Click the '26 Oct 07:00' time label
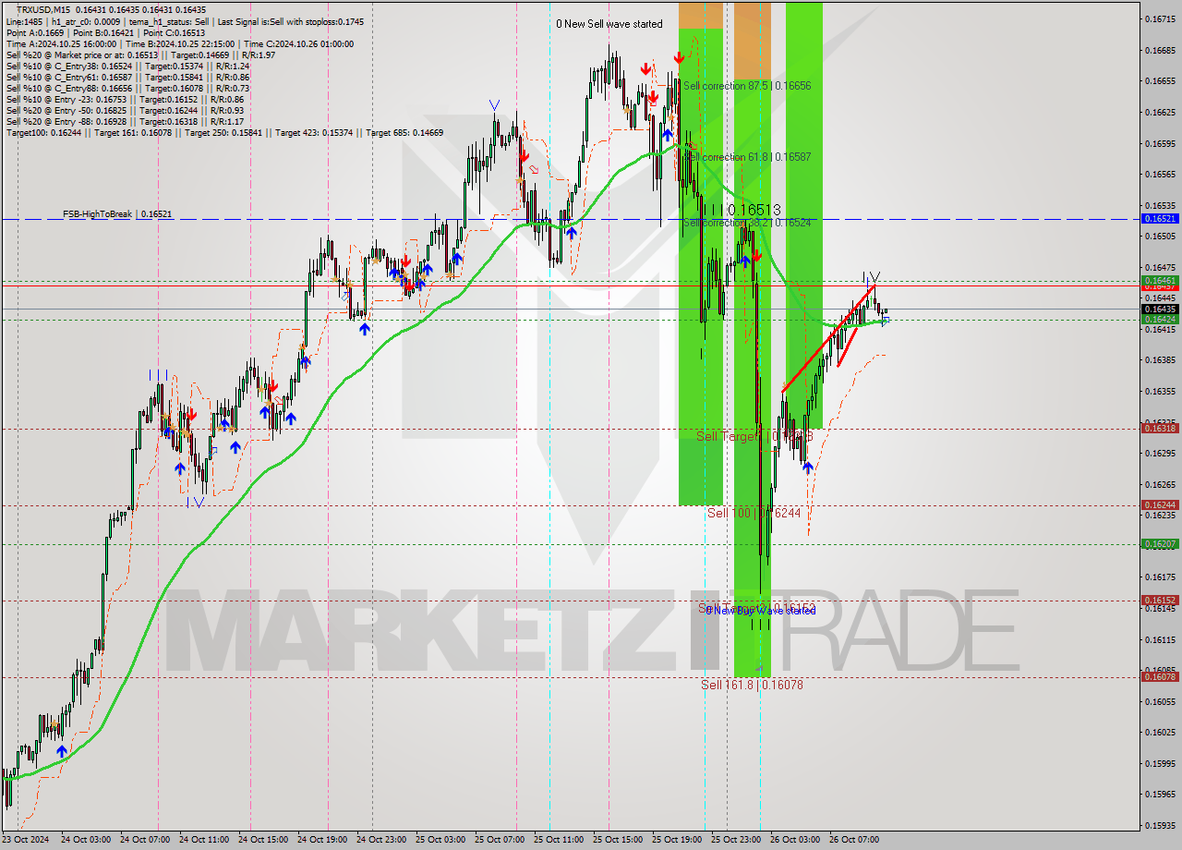 (854, 840)
